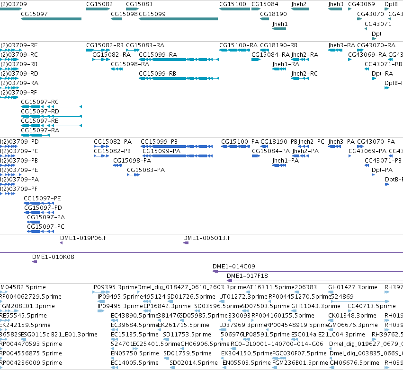Select protein CG15082-PB label
Screen dimensions: 403x370
pyautogui.click(x=112, y=151)
